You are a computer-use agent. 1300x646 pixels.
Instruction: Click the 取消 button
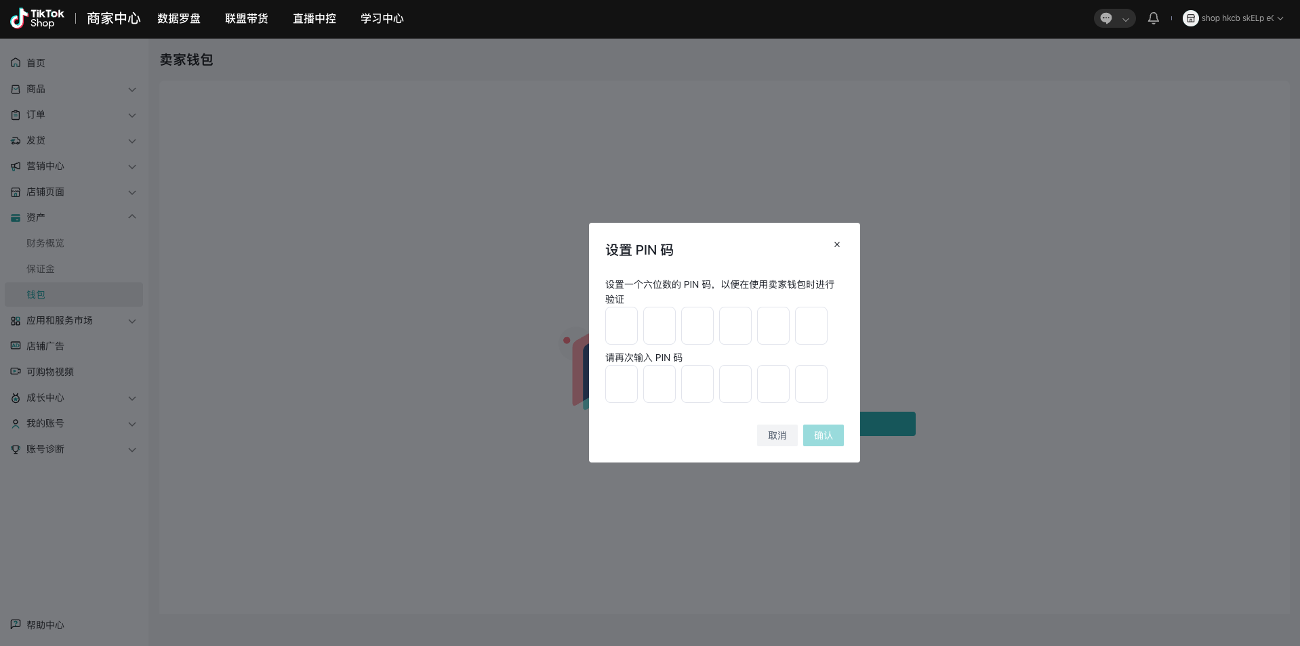point(777,435)
